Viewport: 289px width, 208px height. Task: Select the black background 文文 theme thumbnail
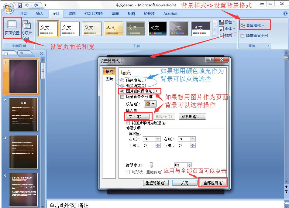coord(157,29)
